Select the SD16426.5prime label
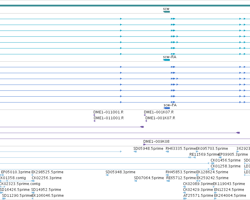 coord(15,190)
